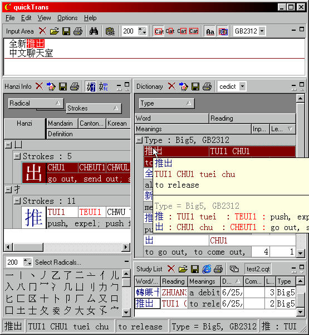
Task: Select the 推出 row in Study List
Action: [215, 303]
